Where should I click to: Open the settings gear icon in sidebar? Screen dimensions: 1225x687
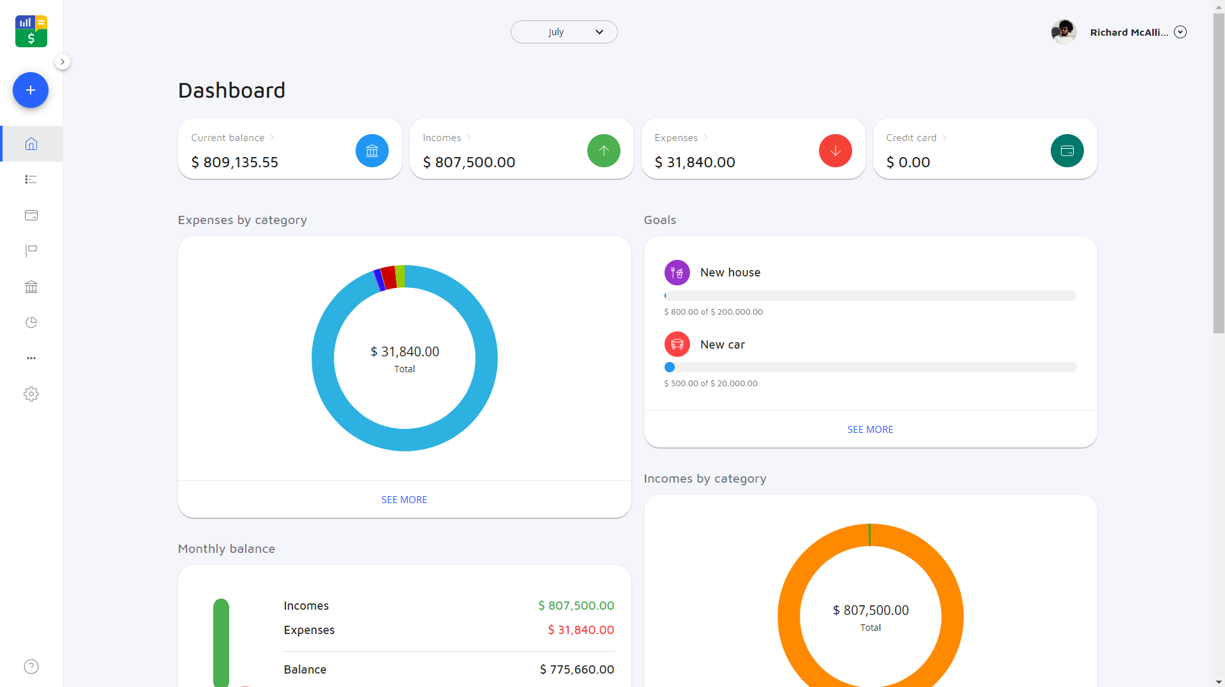(31, 394)
